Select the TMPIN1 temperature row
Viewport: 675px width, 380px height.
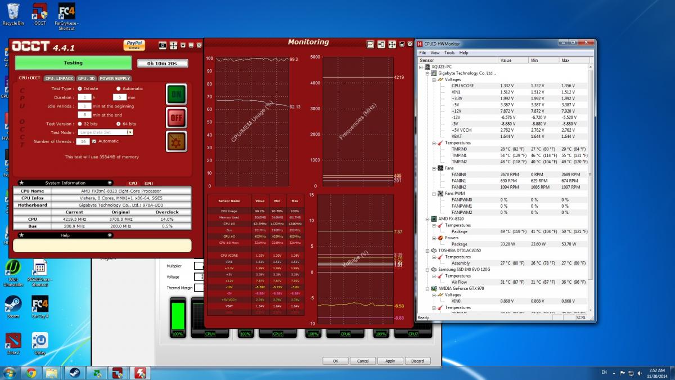pyautogui.click(x=504, y=155)
